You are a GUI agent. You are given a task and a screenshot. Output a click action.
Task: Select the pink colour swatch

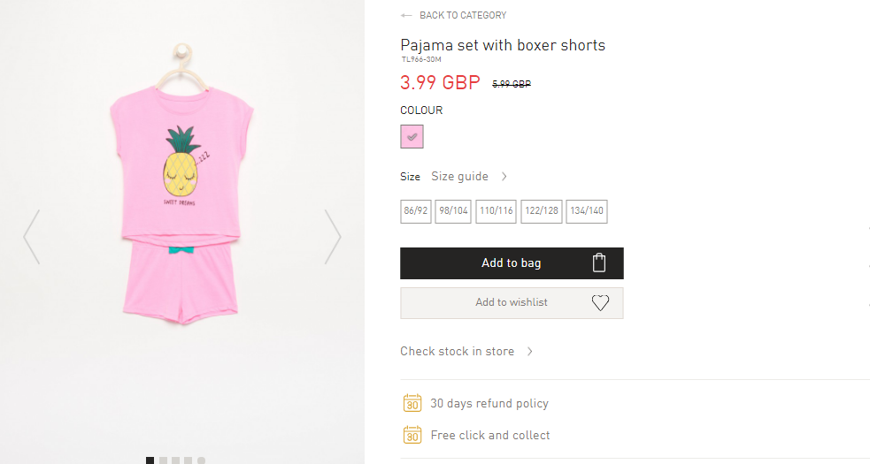coord(412,136)
